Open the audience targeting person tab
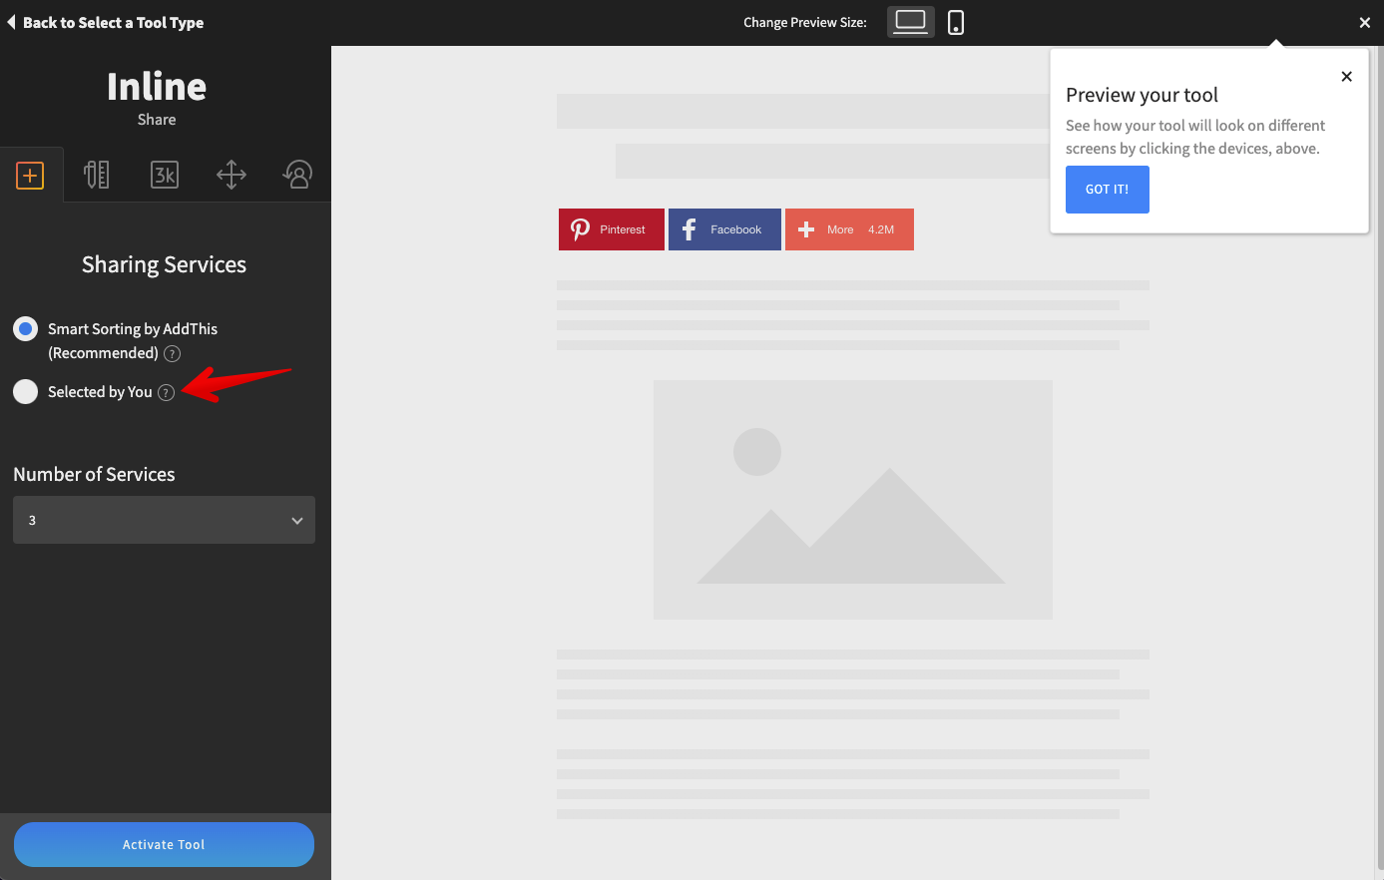Screen dimensions: 1384x880 (297, 175)
